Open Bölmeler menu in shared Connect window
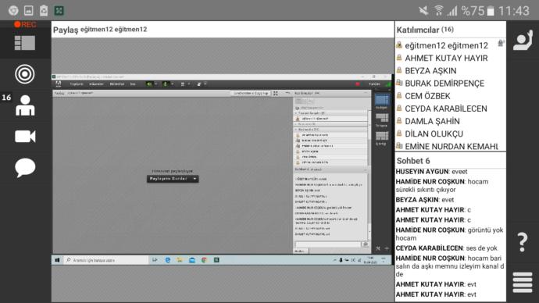This screenshot has height=303, width=539. (117, 84)
